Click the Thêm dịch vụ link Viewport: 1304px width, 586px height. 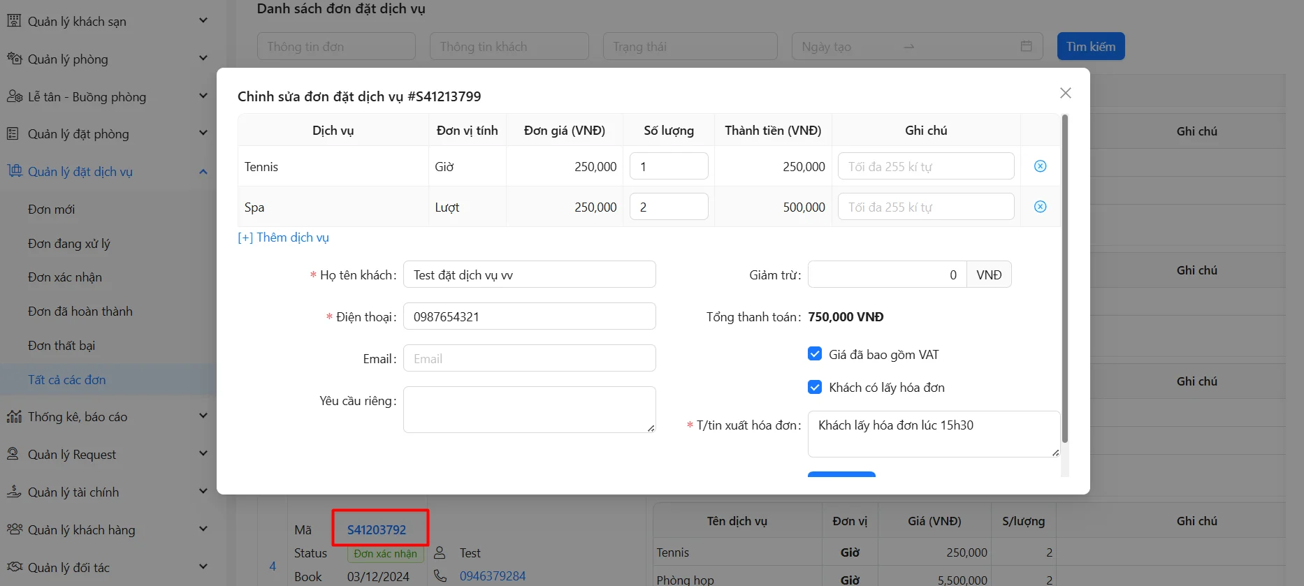(284, 237)
